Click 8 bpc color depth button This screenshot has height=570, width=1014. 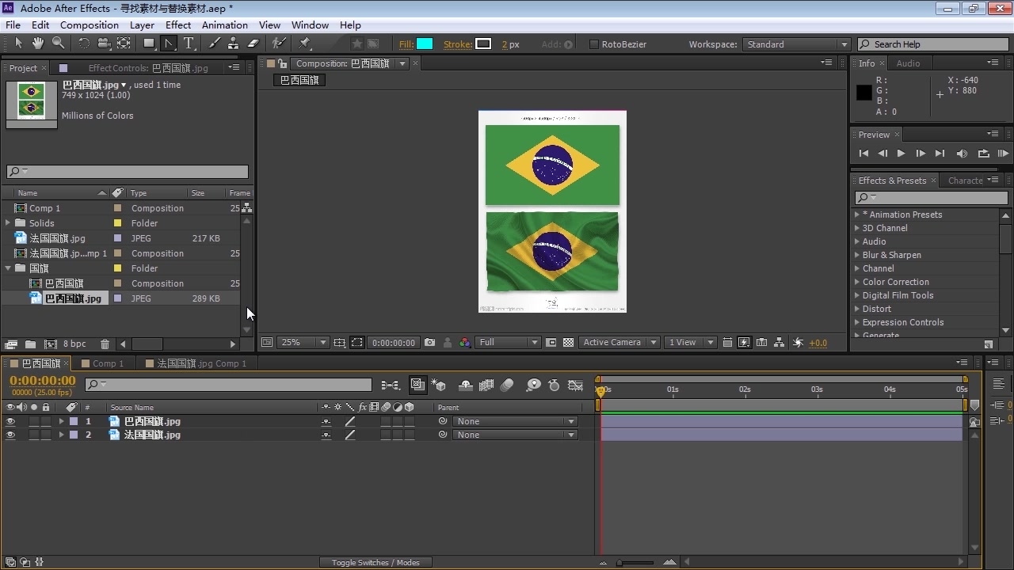coord(74,344)
